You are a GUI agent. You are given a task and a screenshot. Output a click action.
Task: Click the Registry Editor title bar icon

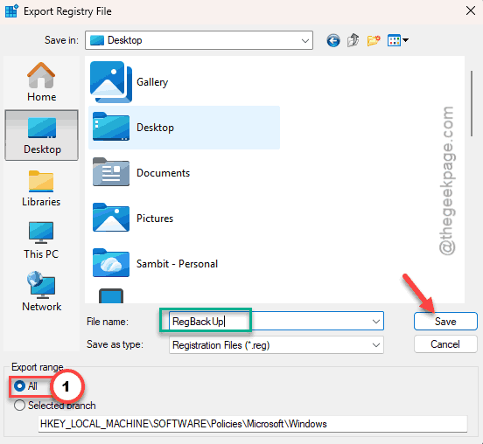[x=11, y=11]
